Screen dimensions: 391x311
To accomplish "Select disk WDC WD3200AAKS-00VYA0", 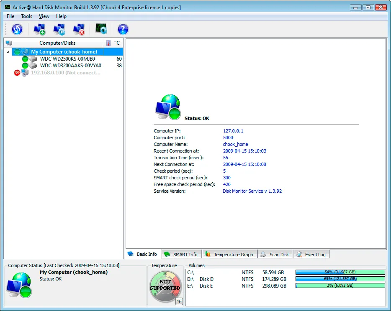I will tap(70, 66).
